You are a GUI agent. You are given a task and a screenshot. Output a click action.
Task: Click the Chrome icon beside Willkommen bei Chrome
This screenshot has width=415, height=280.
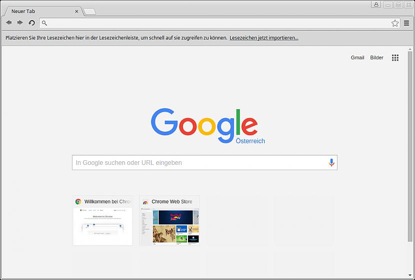78,202
